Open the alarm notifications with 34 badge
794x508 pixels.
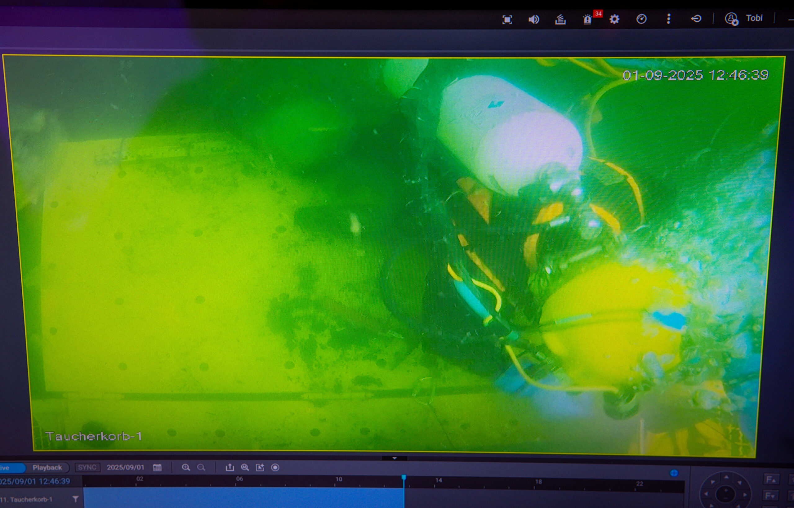(587, 19)
